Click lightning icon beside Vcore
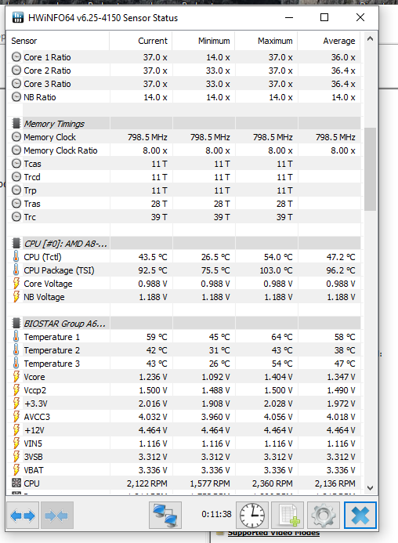The height and width of the screenshot is (543, 398). 16,377
